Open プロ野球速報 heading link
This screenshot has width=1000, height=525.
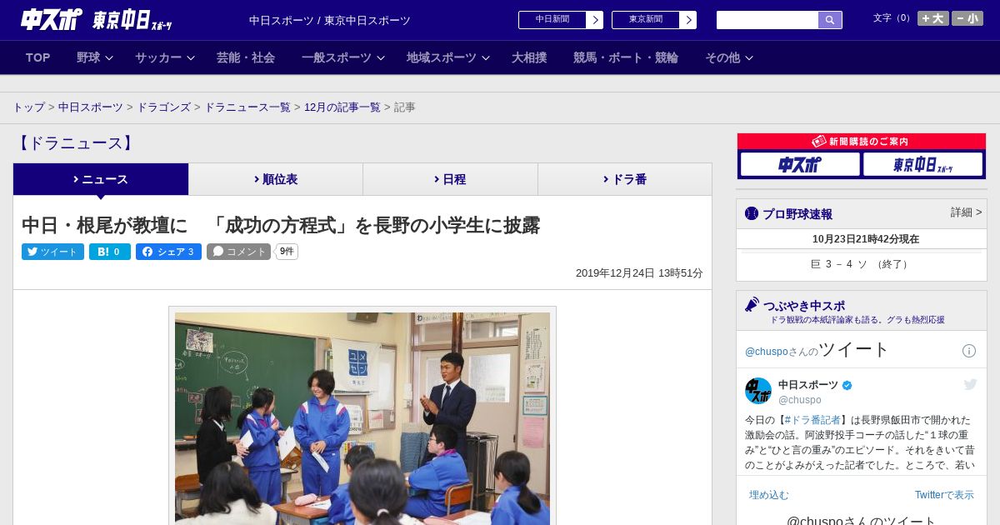click(x=797, y=214)
